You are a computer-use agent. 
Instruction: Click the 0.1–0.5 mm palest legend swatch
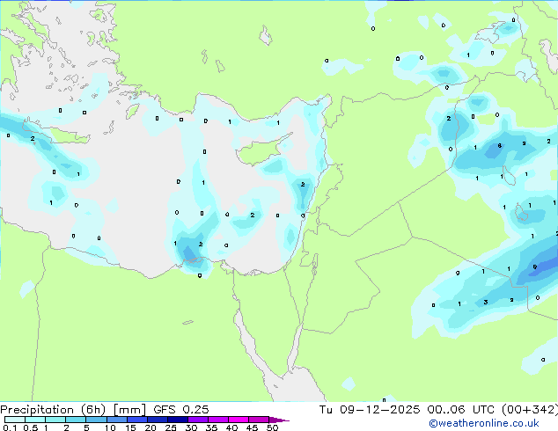15,420
